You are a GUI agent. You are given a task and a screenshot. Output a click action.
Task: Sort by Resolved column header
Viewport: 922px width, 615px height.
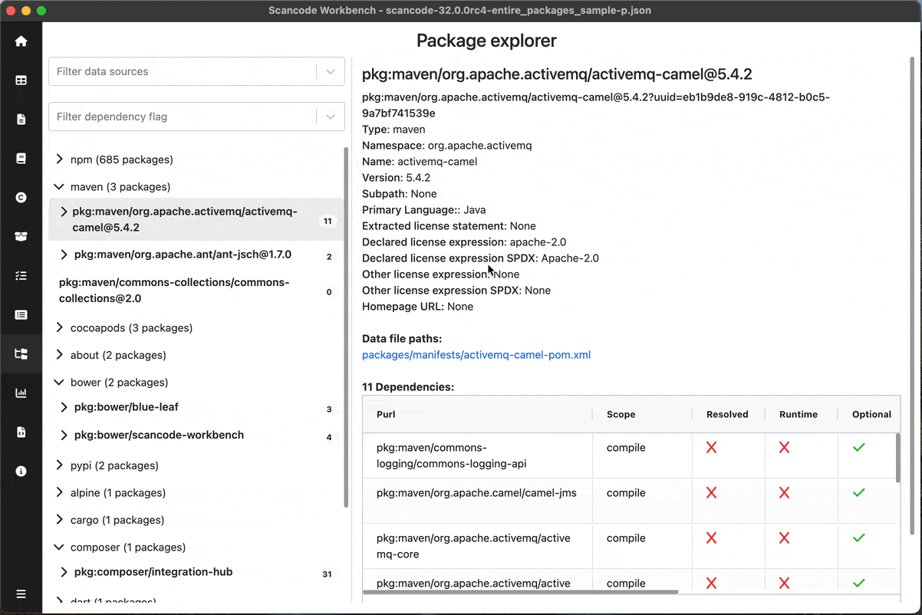tap(727, 414)
